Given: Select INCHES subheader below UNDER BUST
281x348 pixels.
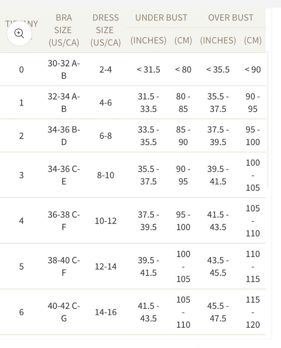Looking at the screenshot, I should tap(148, 40).
